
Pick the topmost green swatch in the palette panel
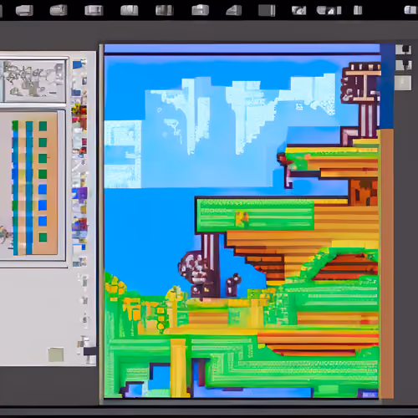pyautogui.click(x=43, y=126)
